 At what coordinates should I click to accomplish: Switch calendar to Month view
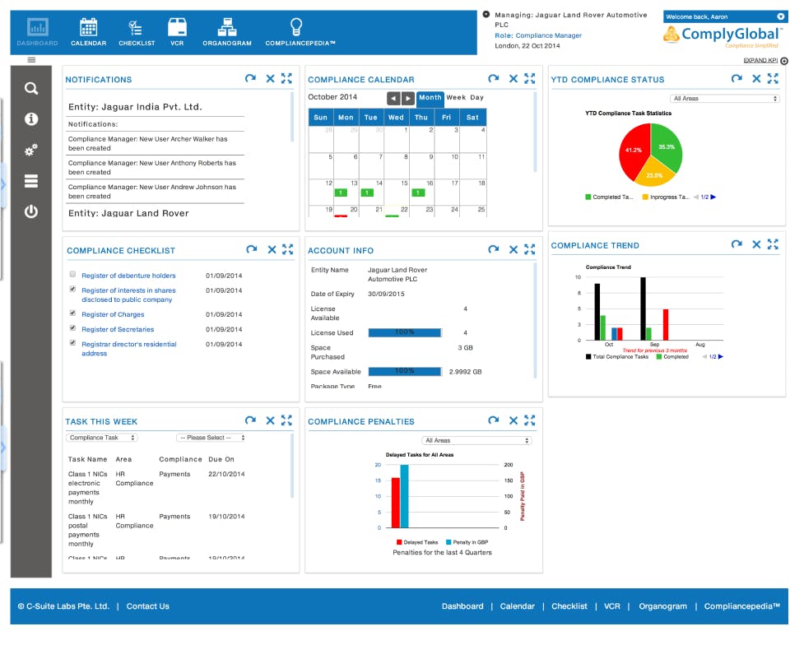(x=430, y=98)
